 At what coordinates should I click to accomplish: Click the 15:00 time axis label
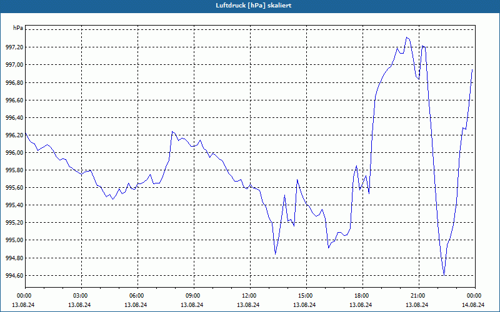(306, 296)
